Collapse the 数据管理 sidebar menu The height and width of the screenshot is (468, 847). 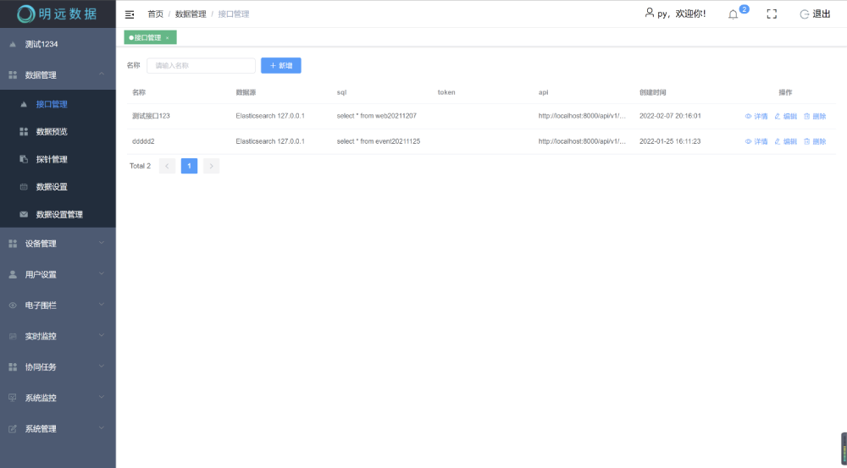(58, 75)
